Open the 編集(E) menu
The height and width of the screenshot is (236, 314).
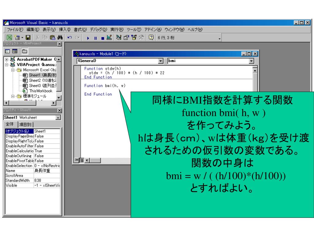(x=33, y=30)
